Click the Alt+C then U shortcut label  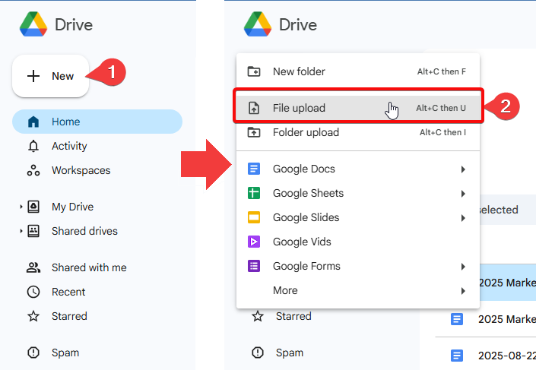441,108
